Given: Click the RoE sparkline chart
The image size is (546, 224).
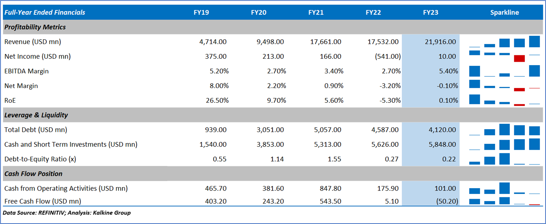Looking at the screenshot, I should pyautogui.click(x=504, y=100).
